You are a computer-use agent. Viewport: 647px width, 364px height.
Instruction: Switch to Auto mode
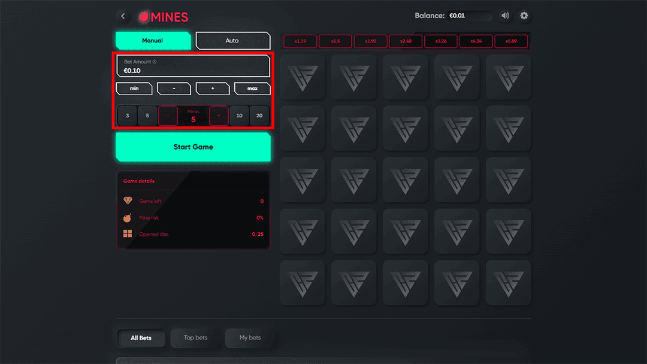coord(232,40)
